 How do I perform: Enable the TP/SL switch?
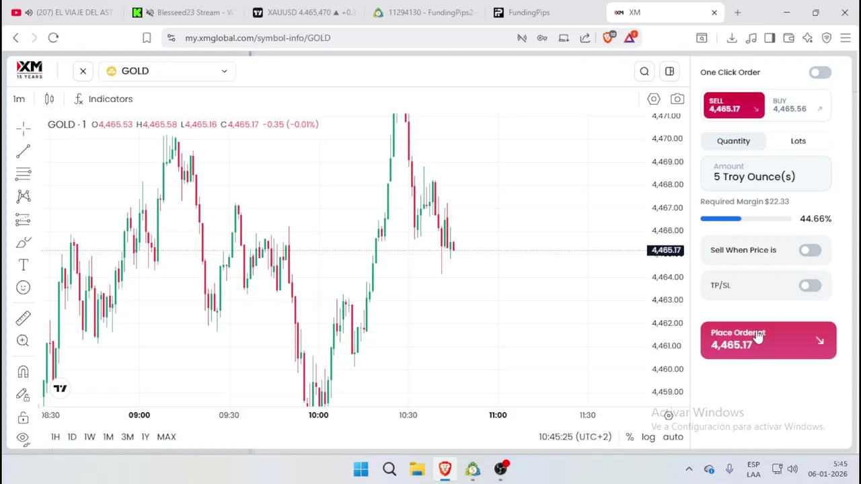810,286
